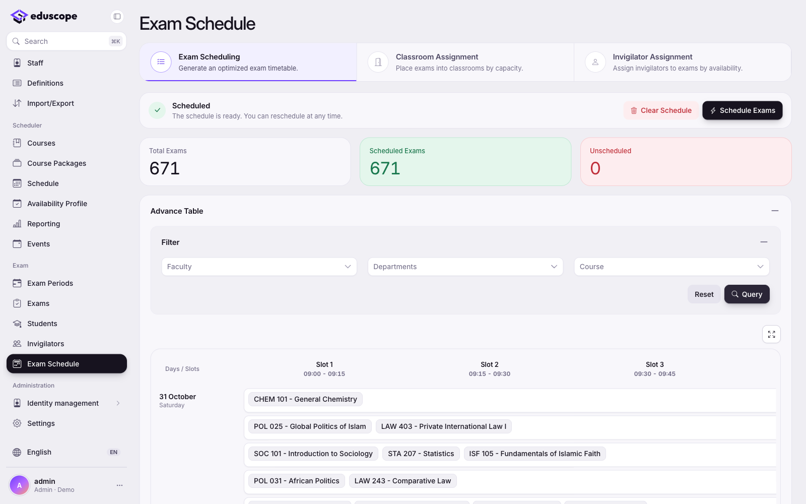This screenshot has height=504, width=806.
Task: Open the Departments dropdown
Action: click(465, 267)
